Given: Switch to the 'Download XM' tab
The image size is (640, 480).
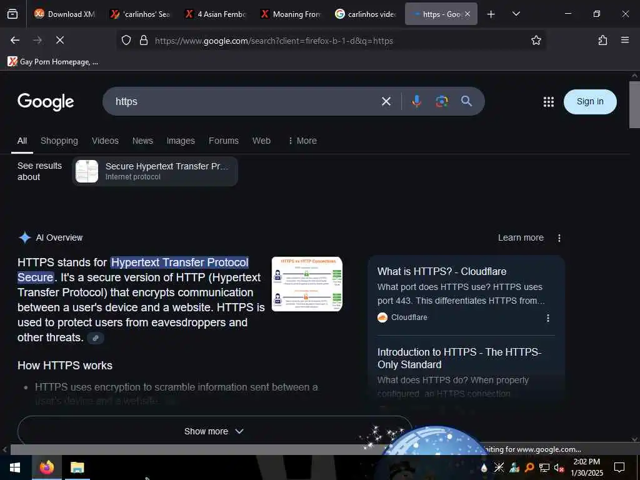Looking at the screenshot, I should pos(64,14).
